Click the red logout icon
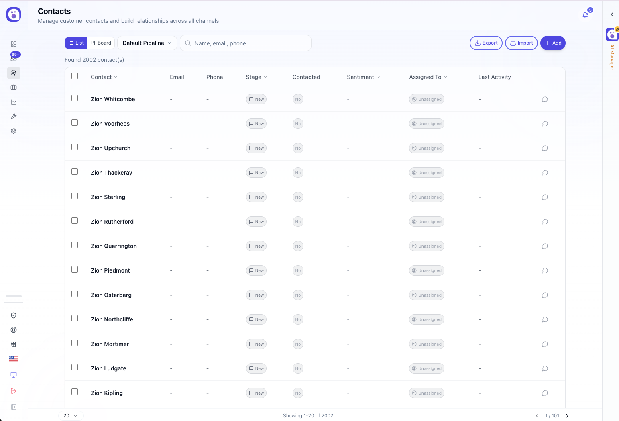619x421 pixels. click(14, 391)
